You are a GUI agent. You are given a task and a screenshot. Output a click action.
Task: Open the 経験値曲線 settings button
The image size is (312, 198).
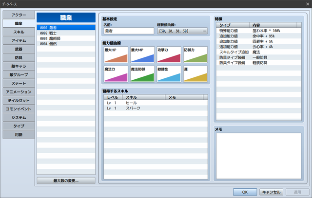(182, 31)
